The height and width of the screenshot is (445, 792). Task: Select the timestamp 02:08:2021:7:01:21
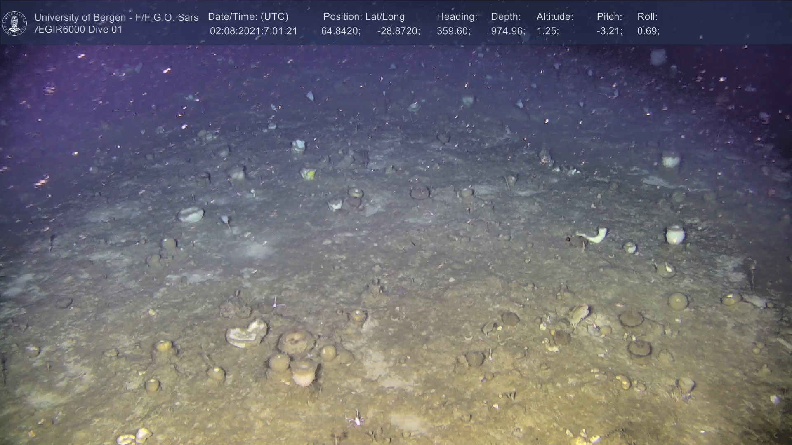point(253,31)
